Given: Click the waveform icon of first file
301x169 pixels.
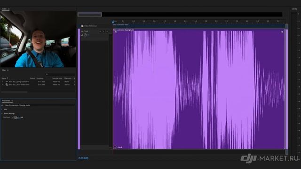Looking at the screenshot, I should point(7,82).
